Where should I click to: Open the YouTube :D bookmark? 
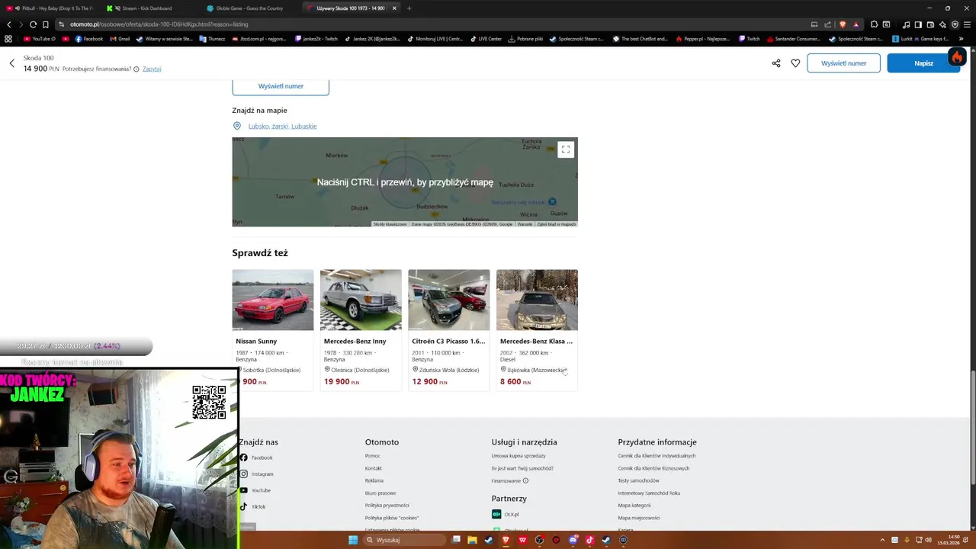pos(39,38)
